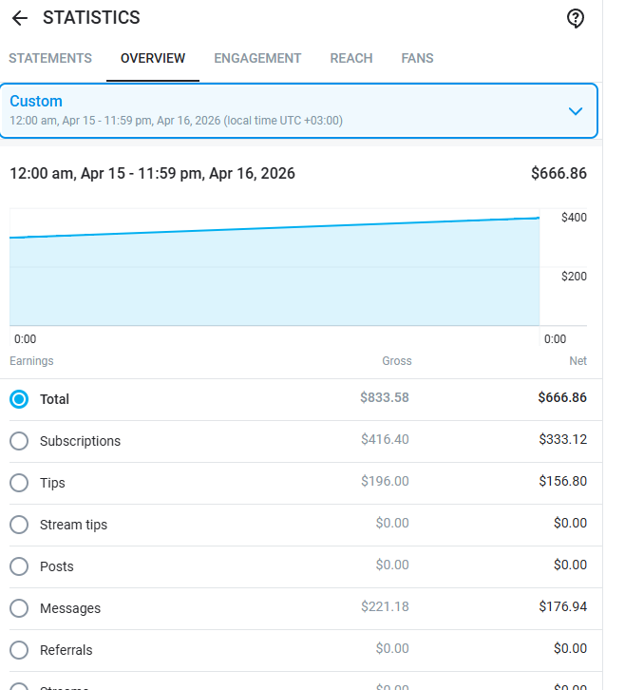Choose the Referrals radio button
The height and width of the screenshot is (690, 644).
click(x=19, y=650)
